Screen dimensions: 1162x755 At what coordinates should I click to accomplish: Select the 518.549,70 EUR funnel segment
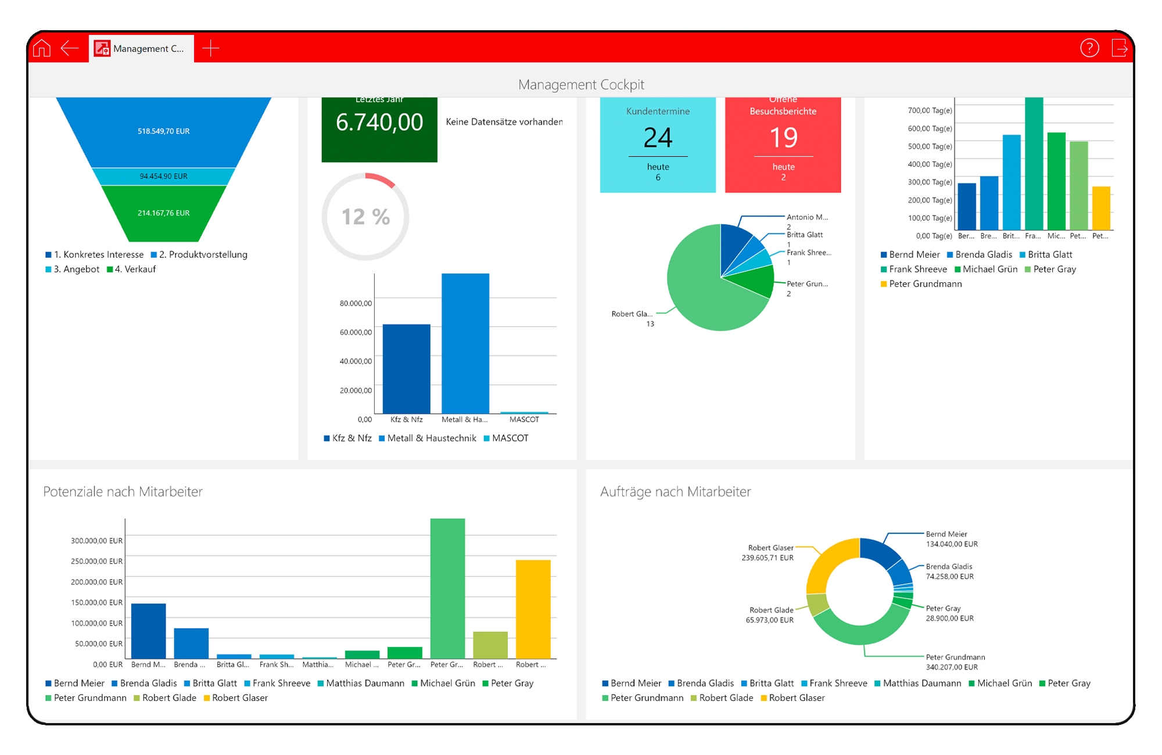click(163, 132)
